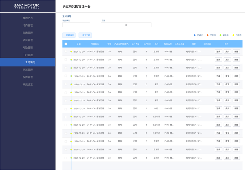Image resolution: width=245 pixels, height=170 pixels.
Task: Open 结算管理 in the sidebar
Action: tap(28, 70)
